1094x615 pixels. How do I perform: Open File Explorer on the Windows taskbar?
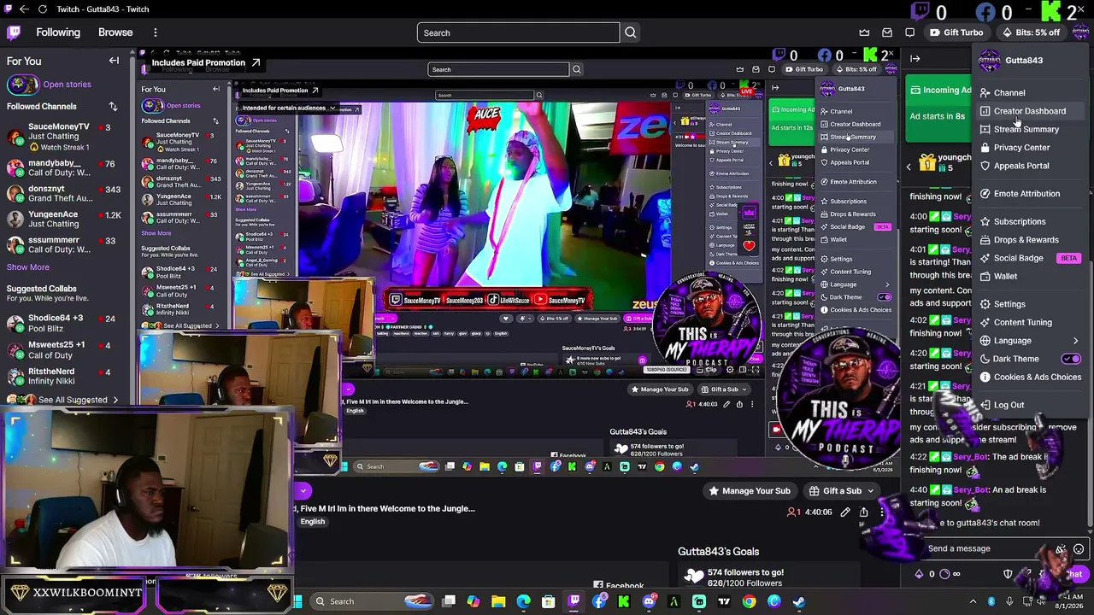(x=498, y=601)
